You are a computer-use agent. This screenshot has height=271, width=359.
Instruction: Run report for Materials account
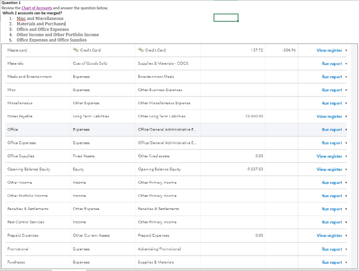(332, 64)
